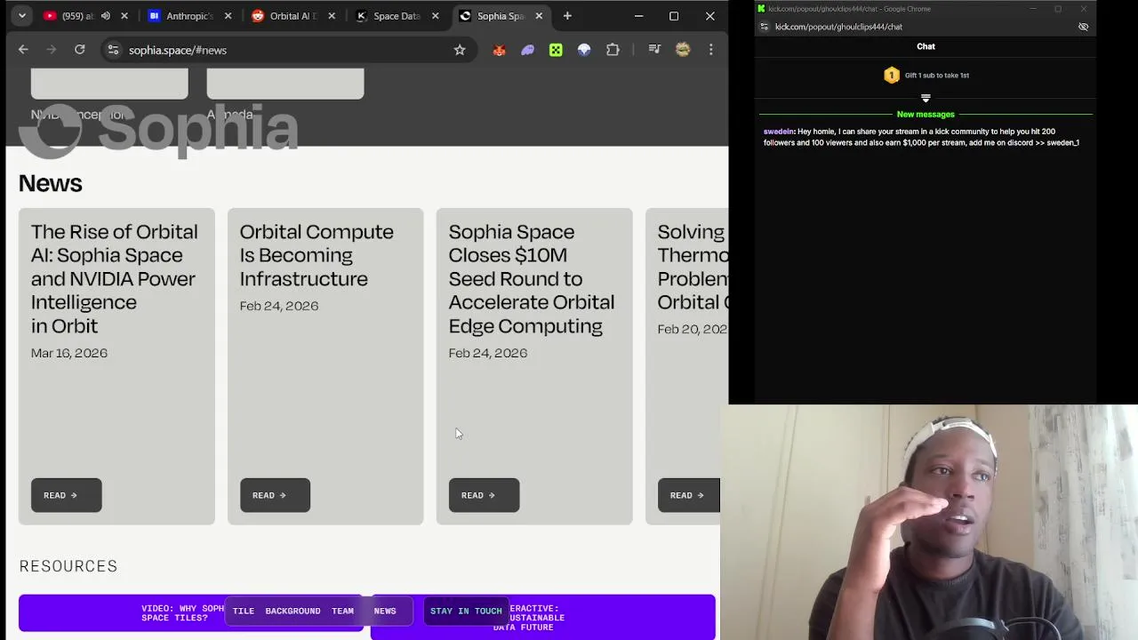
Task: Select NEWS in floating nav
Action: pyautogui.click(x=385, y=612)
